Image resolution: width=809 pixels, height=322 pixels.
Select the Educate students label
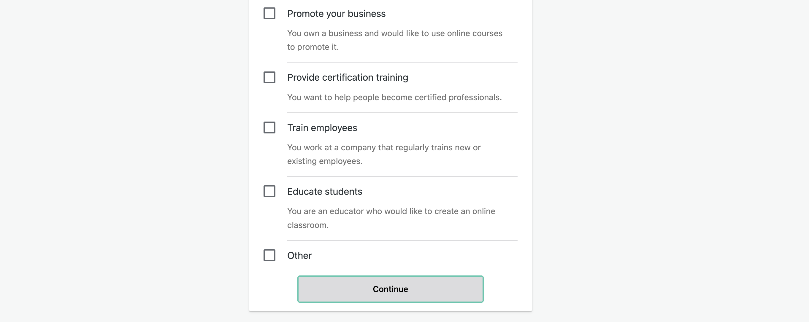[325, 192]
